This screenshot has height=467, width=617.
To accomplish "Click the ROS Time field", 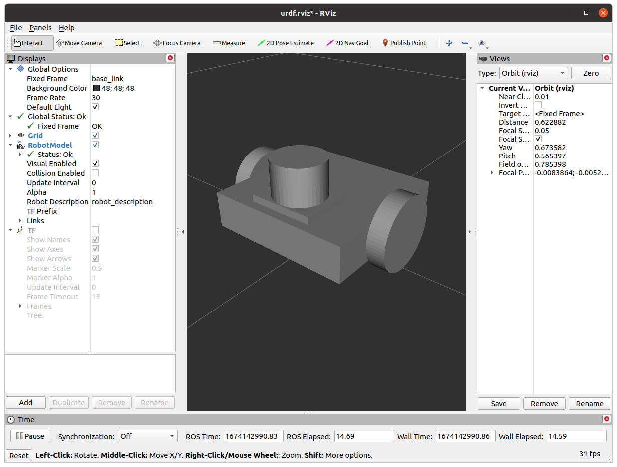I will (x=254, y=436).
